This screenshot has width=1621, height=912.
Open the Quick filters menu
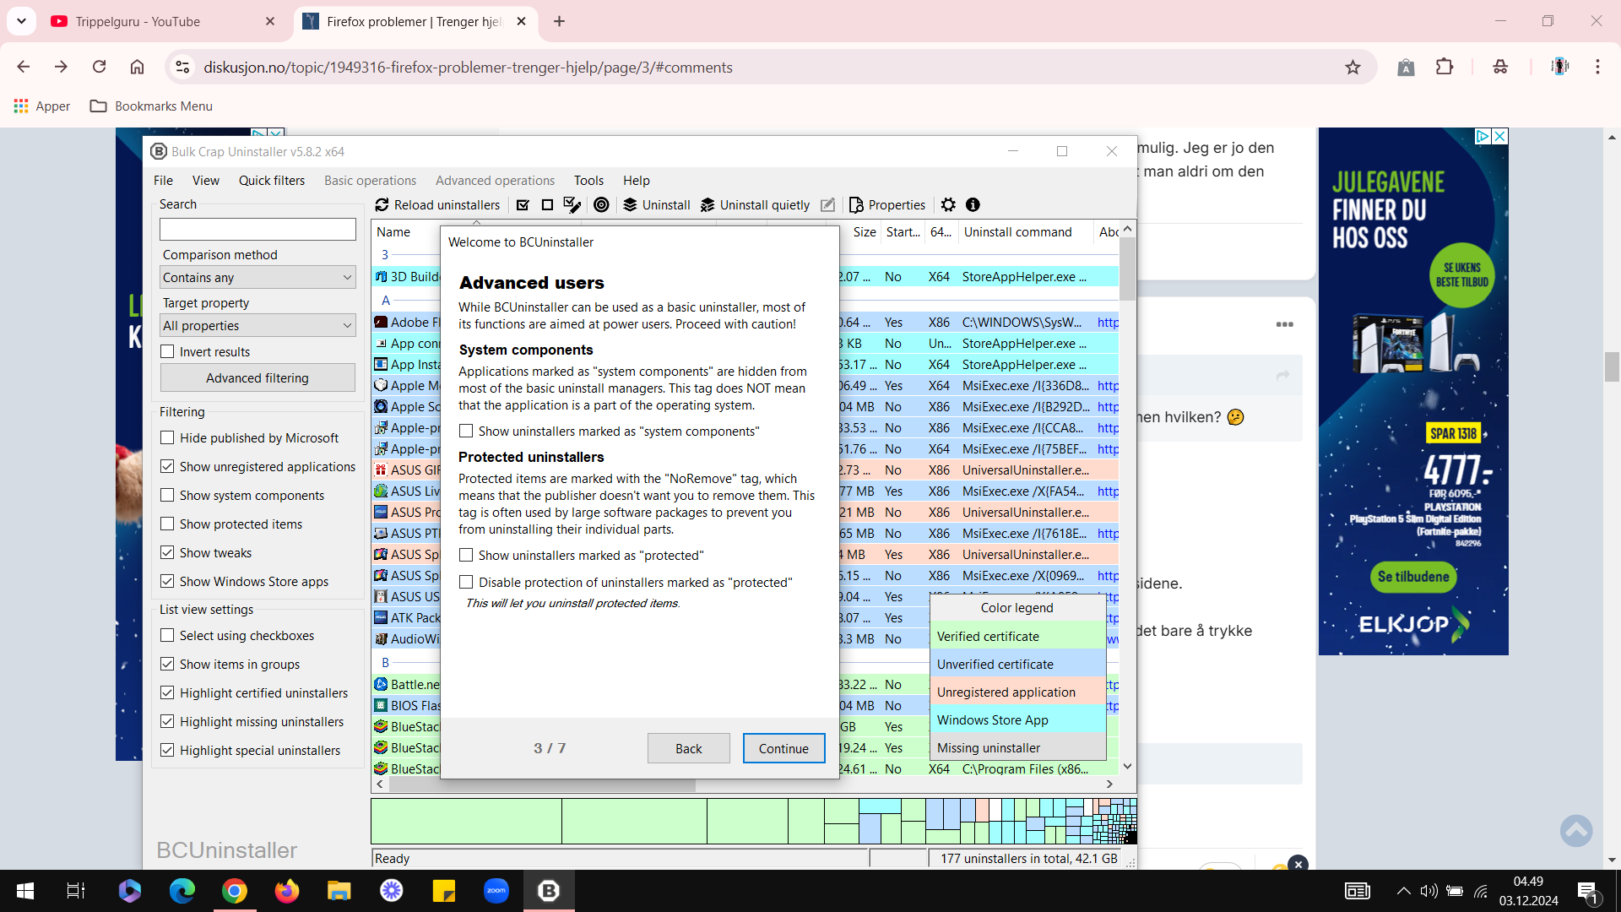[x=272, y=180]
